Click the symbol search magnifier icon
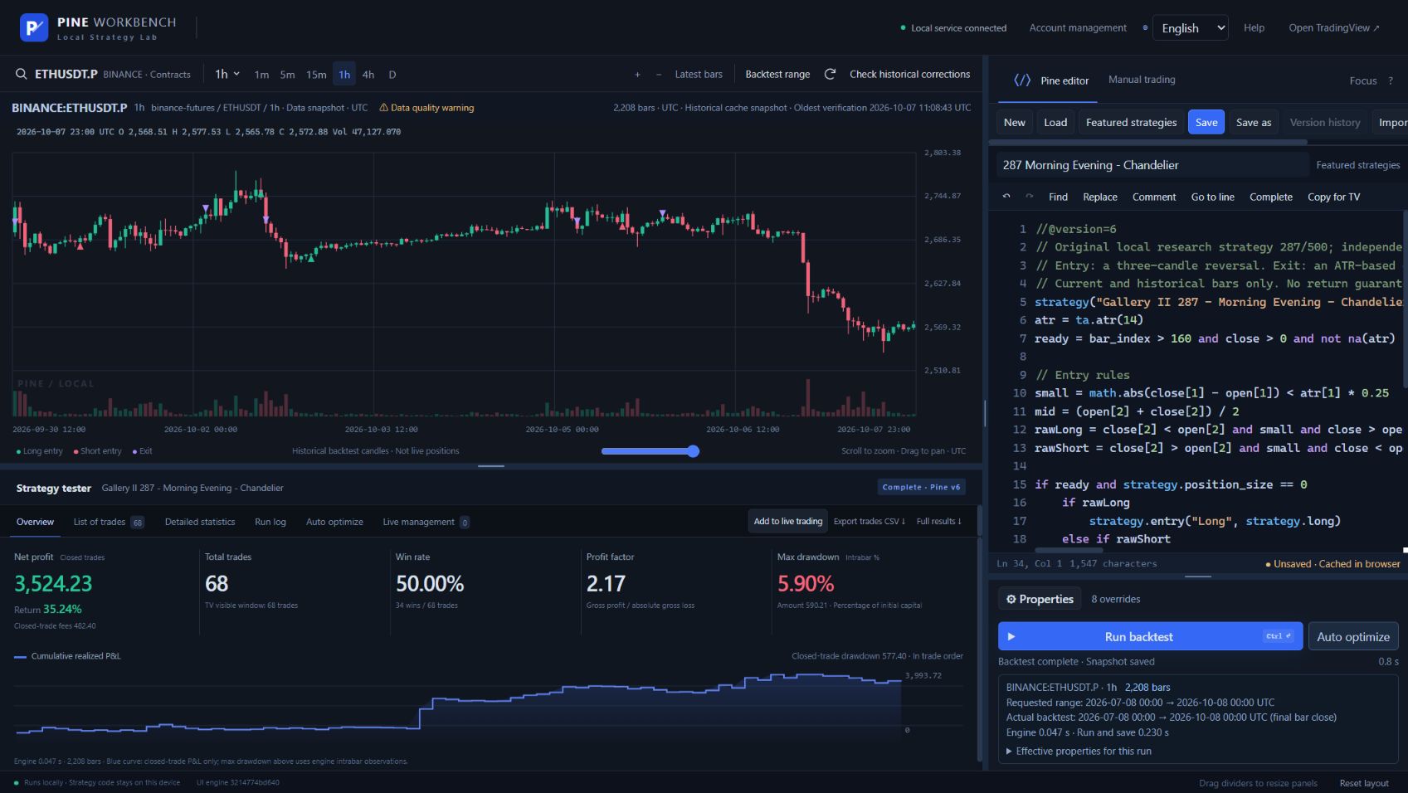The width and height of the screenshot is (1408, 793). (x=22, y=75)
